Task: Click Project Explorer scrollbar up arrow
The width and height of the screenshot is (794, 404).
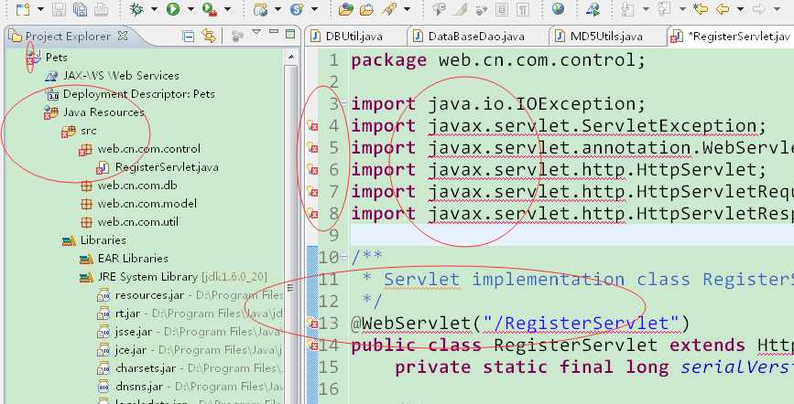Action: 290,56
